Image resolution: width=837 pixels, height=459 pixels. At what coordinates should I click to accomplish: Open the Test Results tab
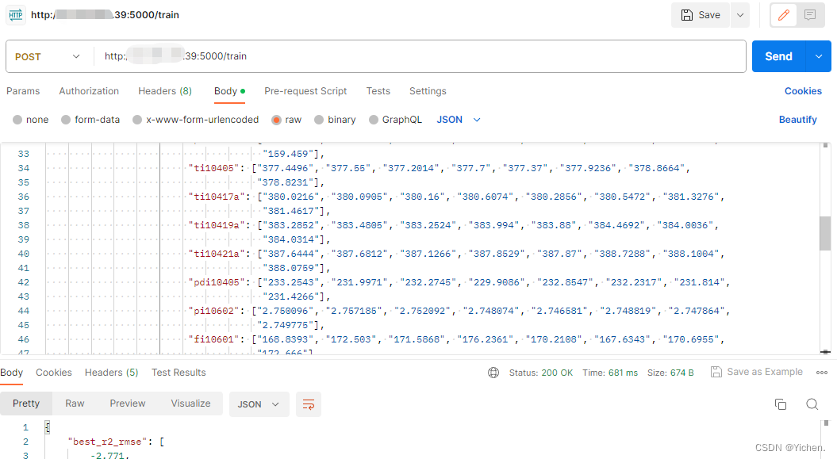tap(179, 373)
